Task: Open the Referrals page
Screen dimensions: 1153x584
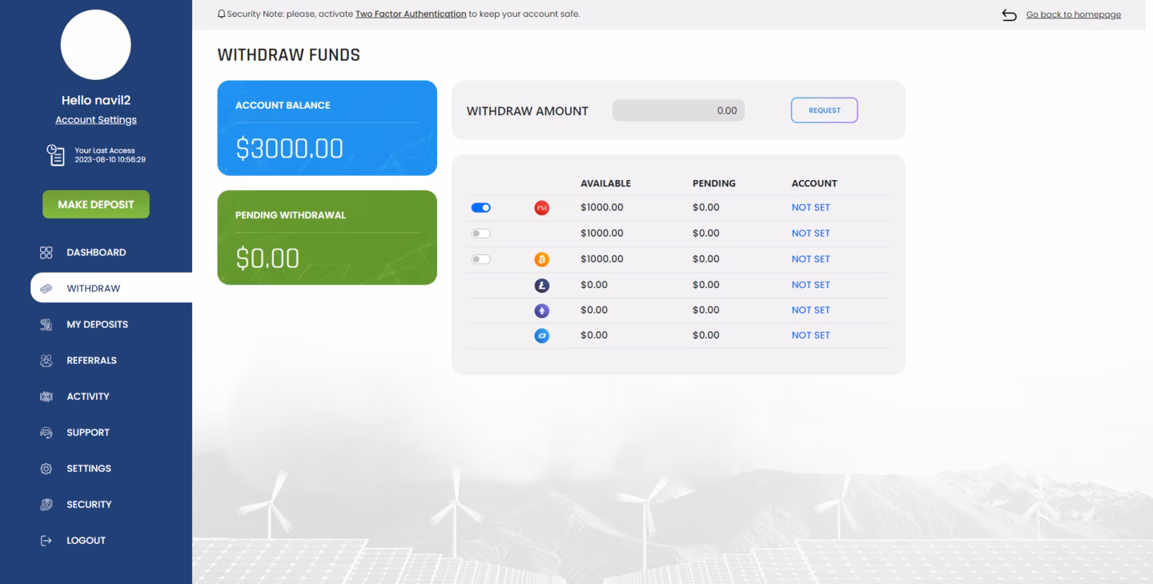Action: (x=91, y=361)
